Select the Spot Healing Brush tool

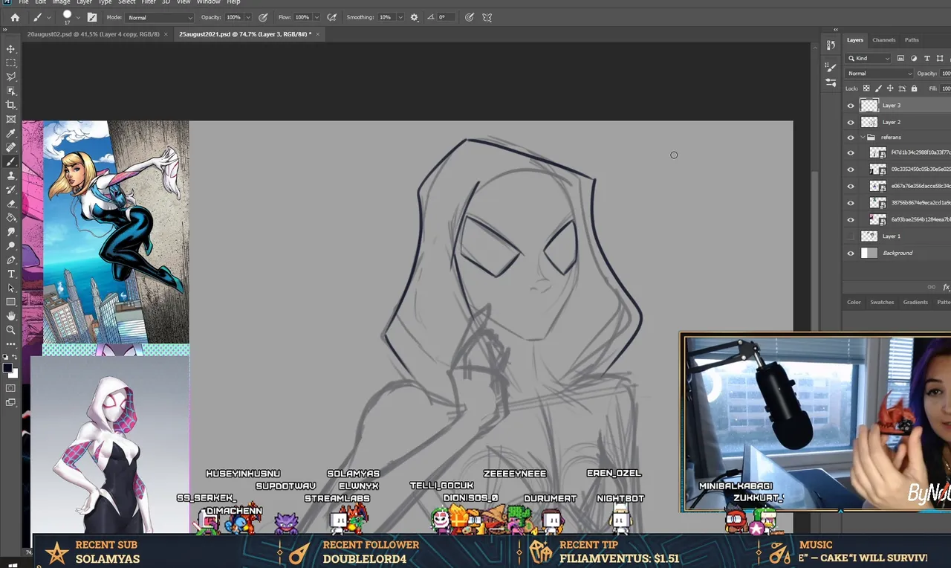tap(11, 148)
